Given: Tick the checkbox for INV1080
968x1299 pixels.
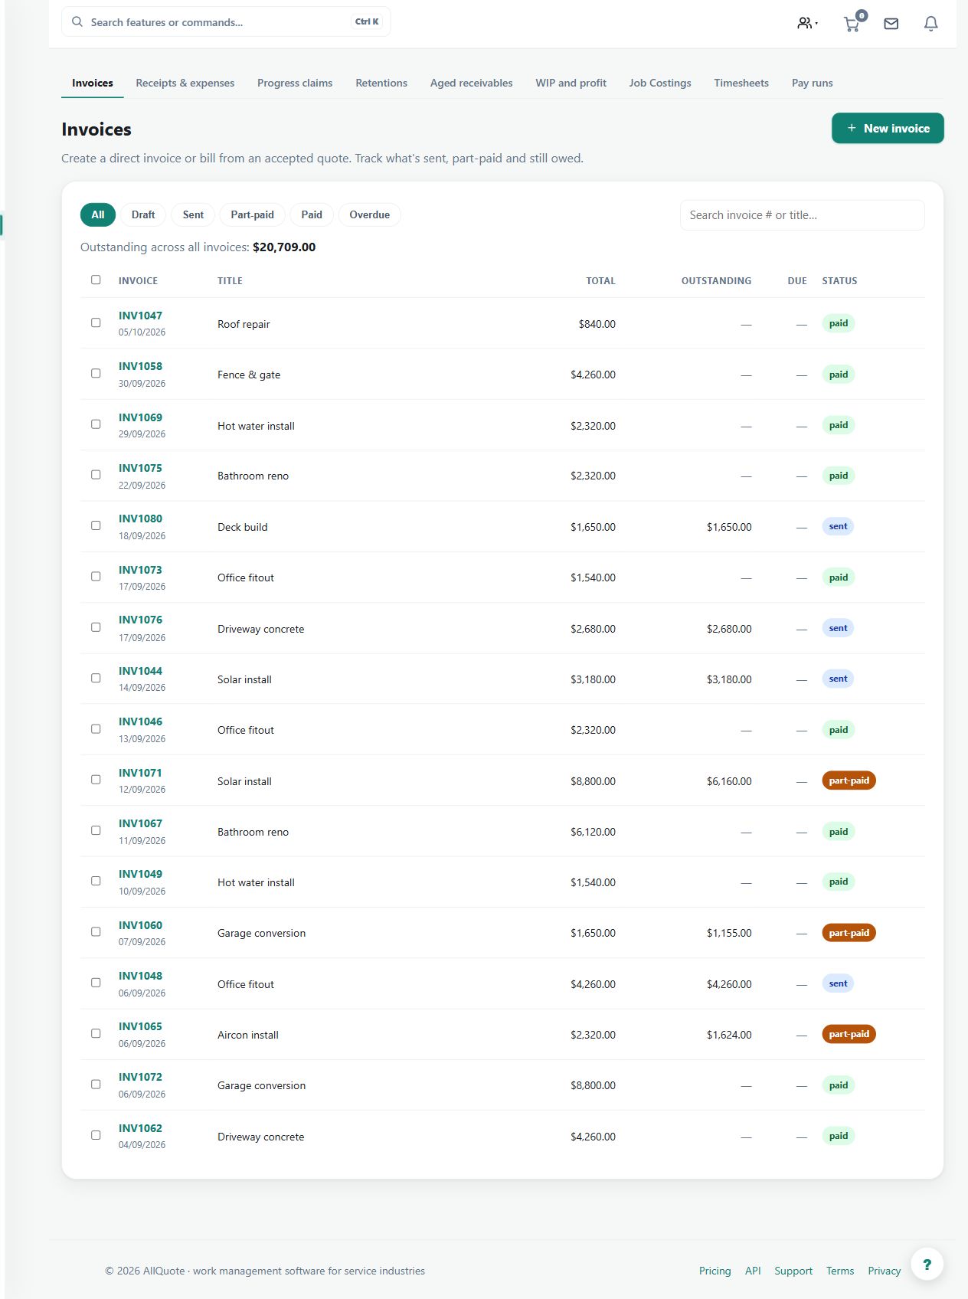Looking at the screenshot, I should tap(96, 525).
